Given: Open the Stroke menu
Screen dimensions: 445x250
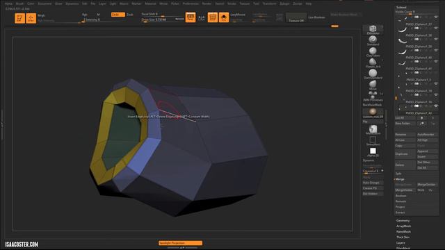Looking at the screenshot, I should click(x=232, y=3).
